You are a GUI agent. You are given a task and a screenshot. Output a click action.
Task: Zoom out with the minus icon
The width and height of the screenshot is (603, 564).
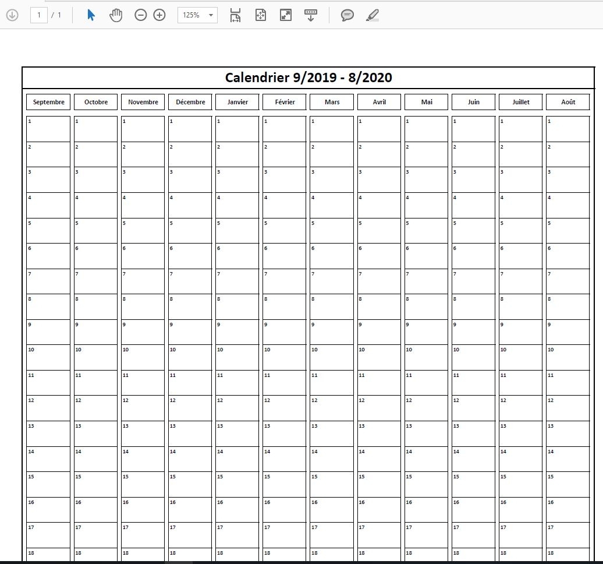click(140, 15)
